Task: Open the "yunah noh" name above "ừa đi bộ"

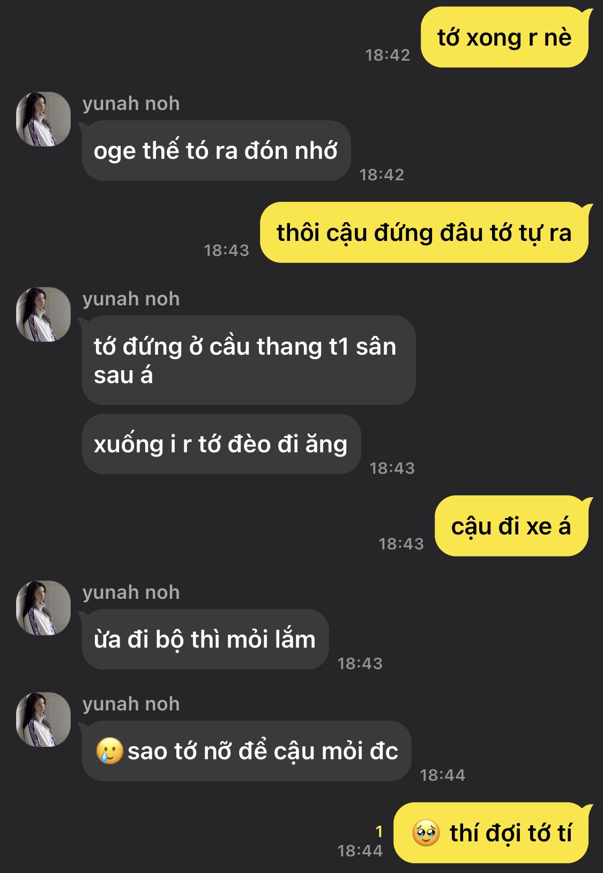Action: point(131,592)
